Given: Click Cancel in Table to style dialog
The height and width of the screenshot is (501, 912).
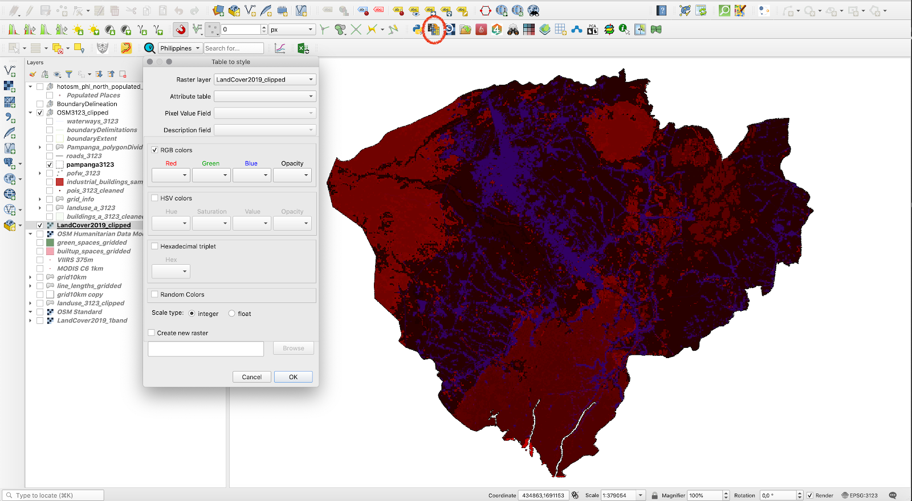Looking at the screenshot, I should point(251,377).
